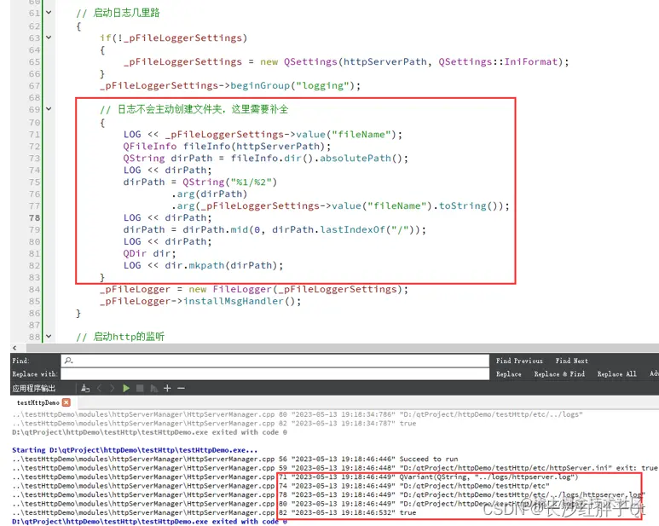
Task: Collapse the code block at line 61
Action: coord(49,13)
